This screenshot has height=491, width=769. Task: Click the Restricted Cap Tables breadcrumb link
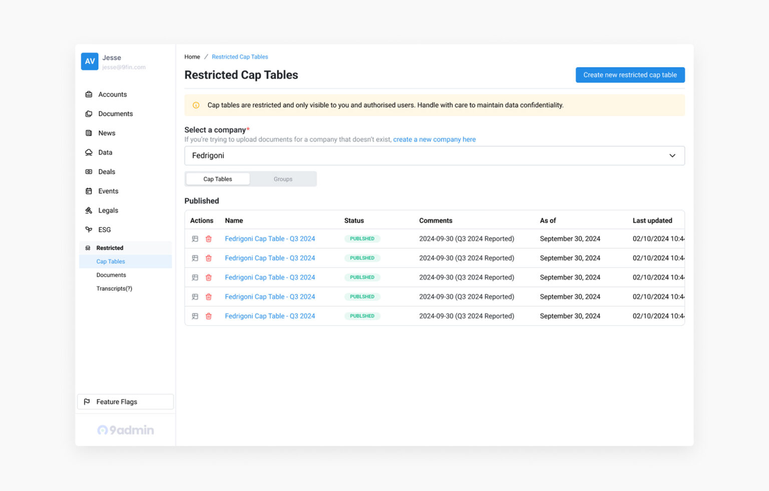pyautogui.click(x=240, y=57)
